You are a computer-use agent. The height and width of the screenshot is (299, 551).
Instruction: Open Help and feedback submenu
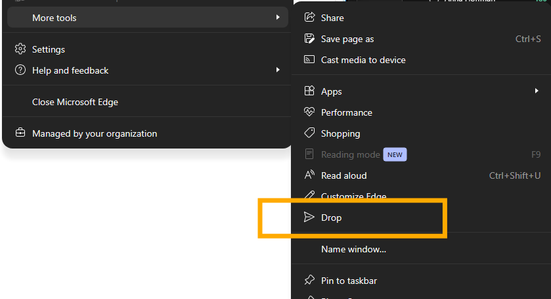click(148, 70)
